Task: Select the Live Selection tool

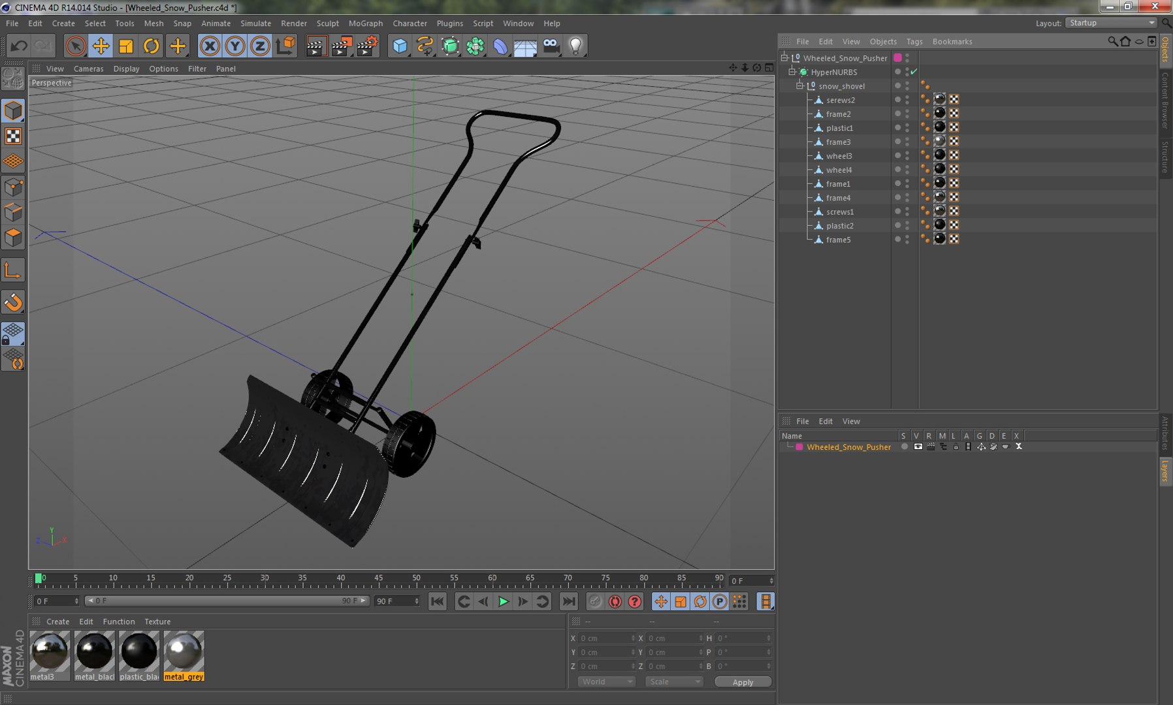Action: [x=76, y=46]
